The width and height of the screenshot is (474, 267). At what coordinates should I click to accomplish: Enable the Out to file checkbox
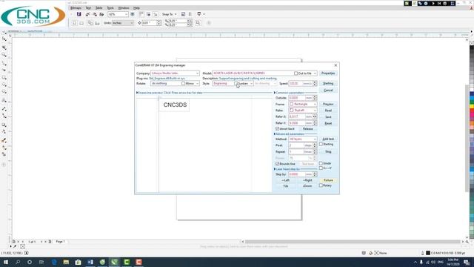point(296,73)
